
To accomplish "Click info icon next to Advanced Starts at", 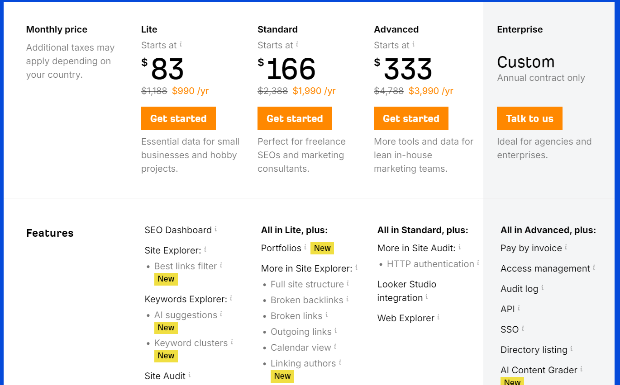I will tap(414, 44).
